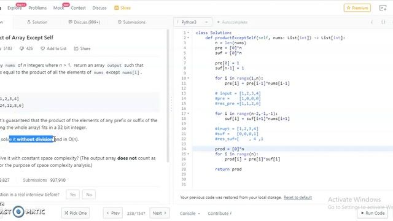Screen dimensions: 393x221
Task: Click line number 31 in the gutter
Action: click(x=184, y=184)
